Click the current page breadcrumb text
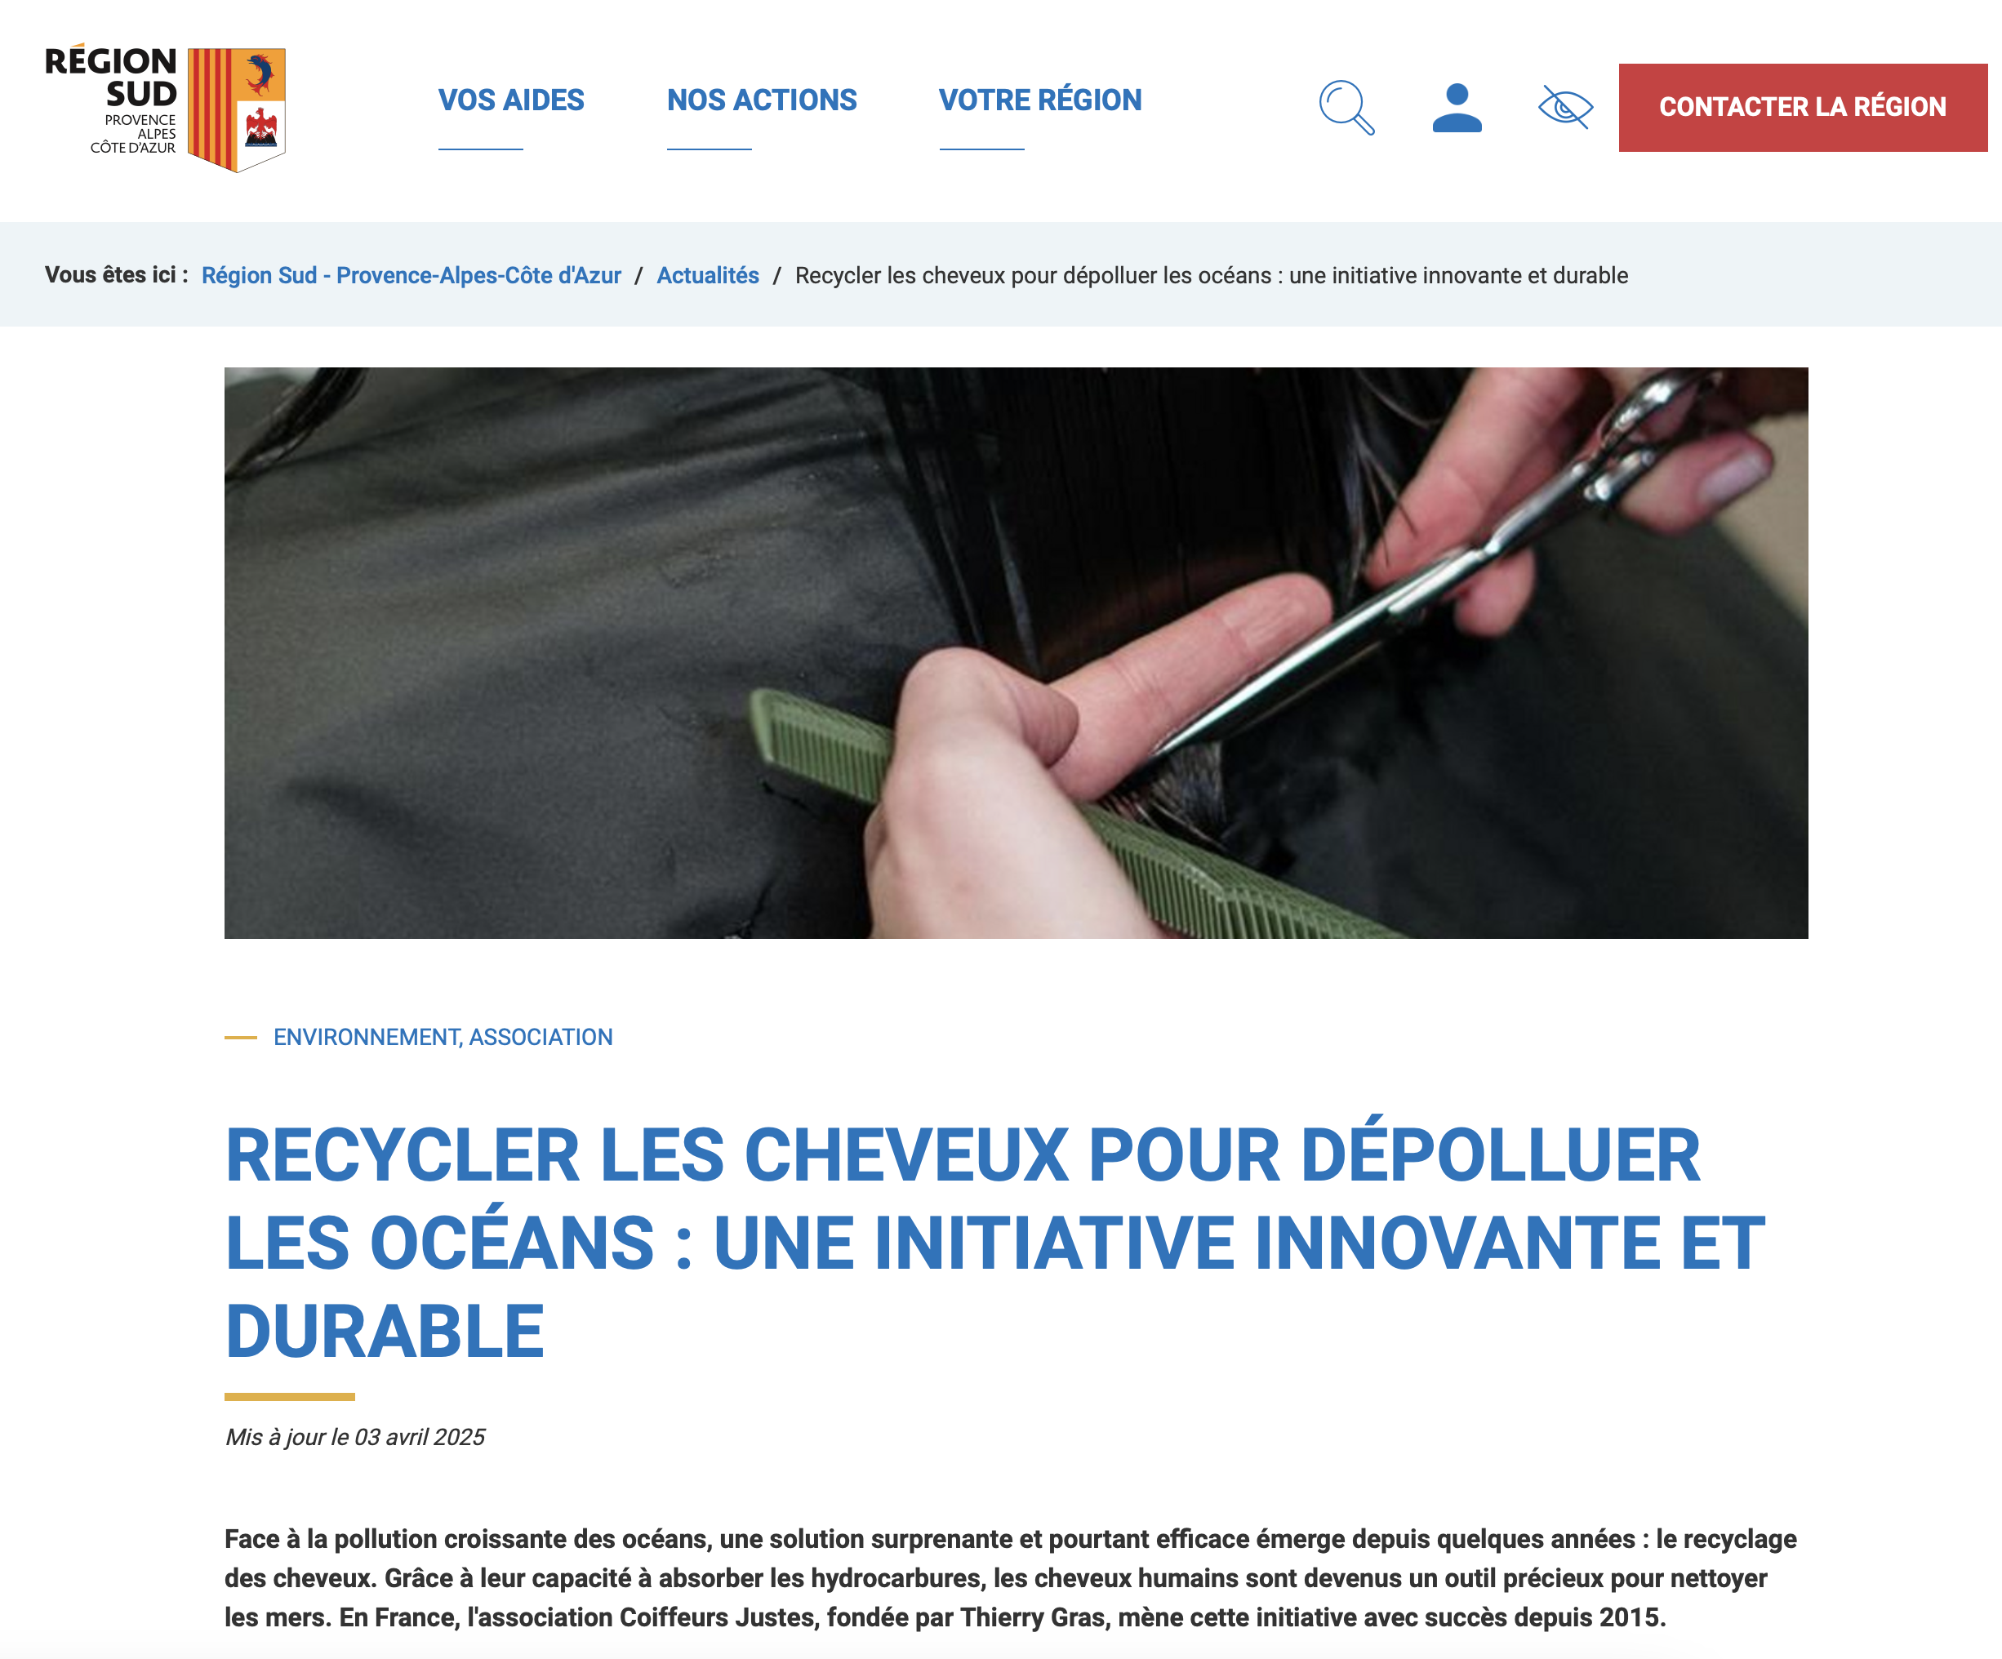The width and height of the screenshot is (2002, 1659). [1212, 275]
